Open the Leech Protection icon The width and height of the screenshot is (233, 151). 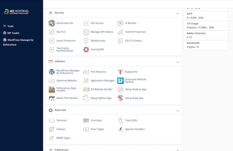[x=52, y=41]
